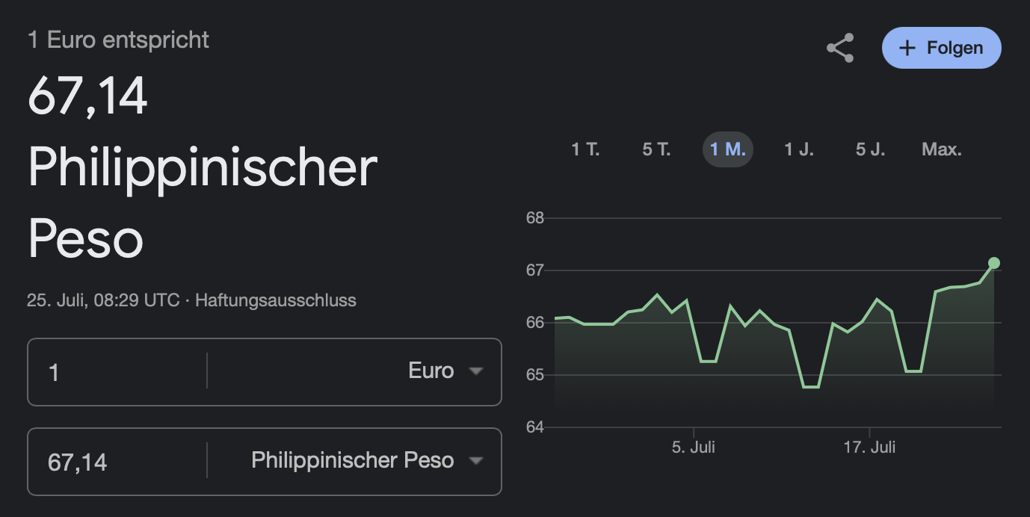Screen dimensions: 1030x517
Task: Switch to the 5 J. range
Action: (870, 149)
